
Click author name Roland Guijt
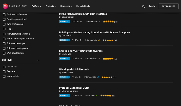(67, 72)
